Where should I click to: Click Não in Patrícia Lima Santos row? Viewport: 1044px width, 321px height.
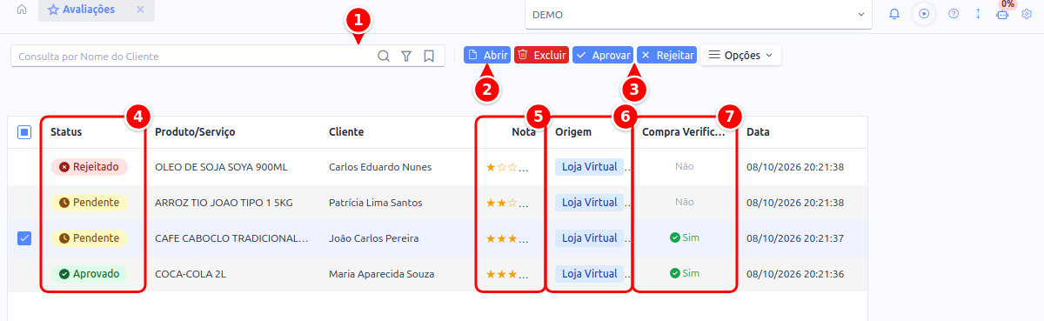pyautogui.click(x=685, y=202)
